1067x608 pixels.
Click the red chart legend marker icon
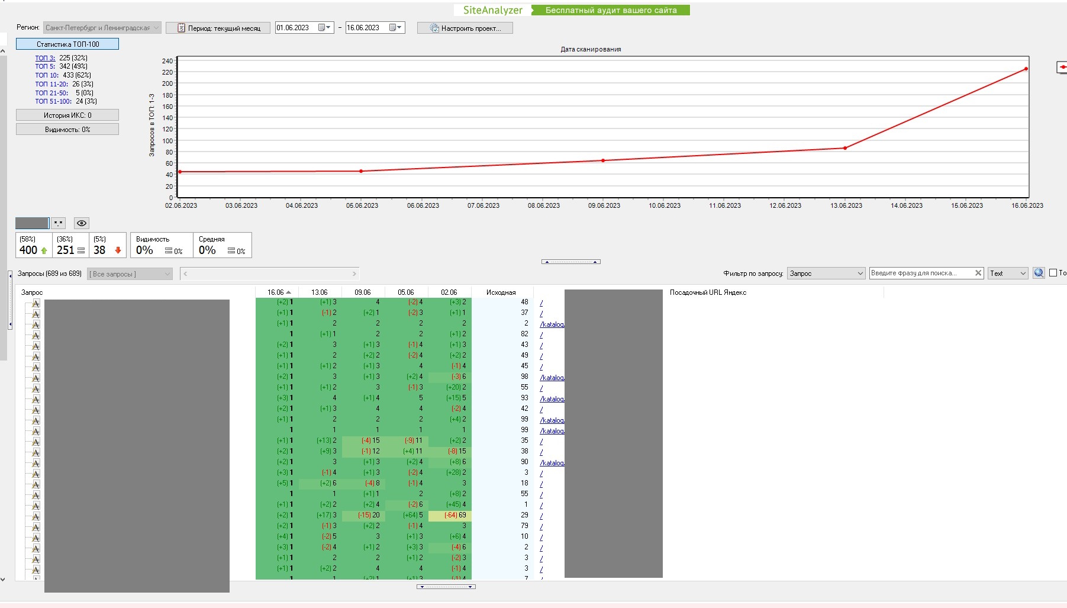point(1062,67)
